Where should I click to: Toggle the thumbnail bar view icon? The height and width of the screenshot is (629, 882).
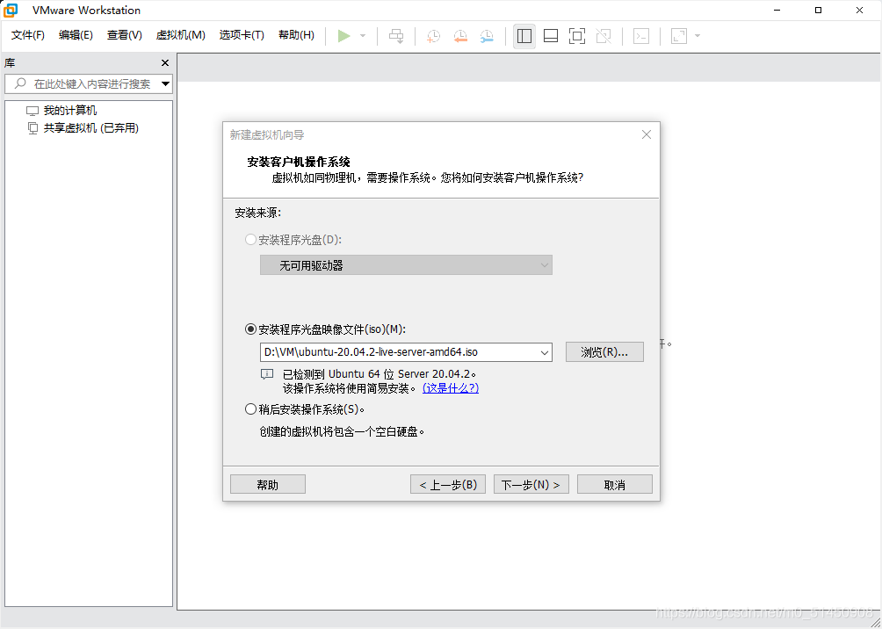pos(551,36)
